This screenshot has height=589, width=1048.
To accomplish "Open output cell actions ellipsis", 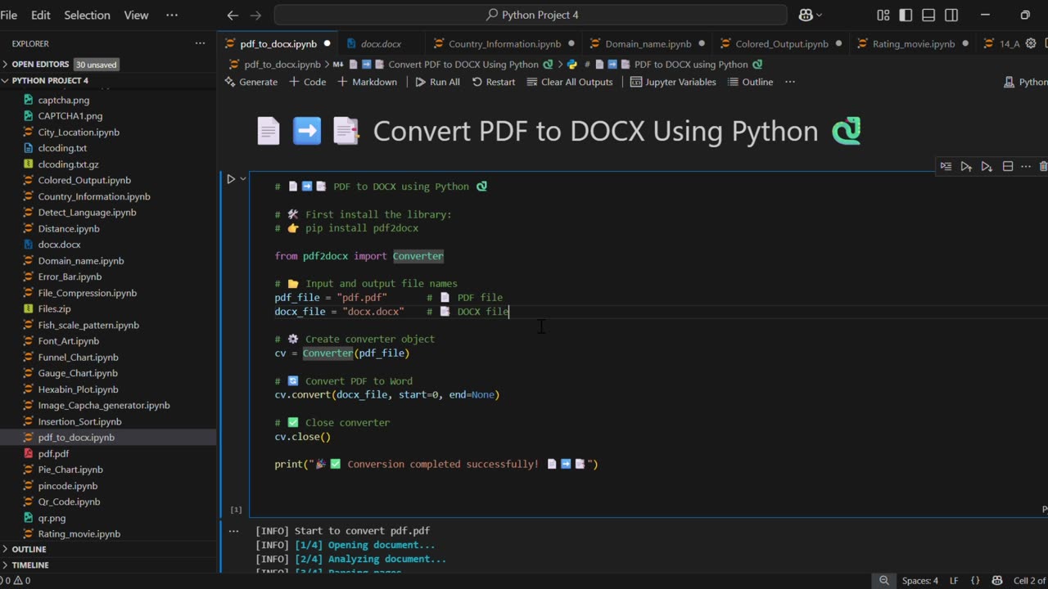I will coord(233,531).
